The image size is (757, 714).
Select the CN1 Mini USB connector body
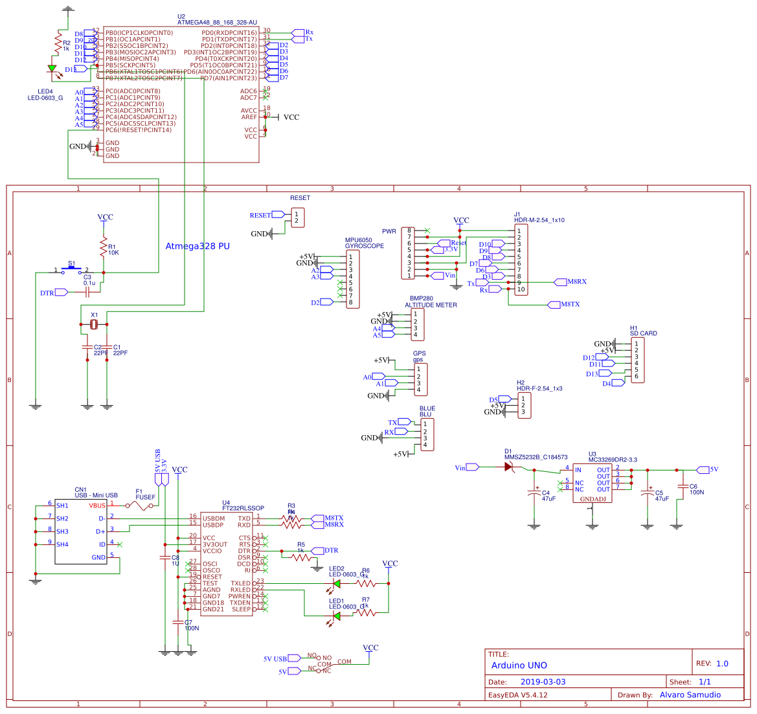pyautogui.click(x=81, y=531)
